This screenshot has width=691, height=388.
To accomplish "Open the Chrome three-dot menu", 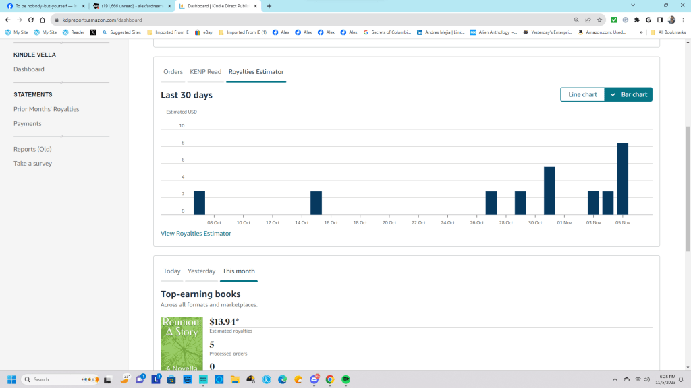I will tap(683, 20).
